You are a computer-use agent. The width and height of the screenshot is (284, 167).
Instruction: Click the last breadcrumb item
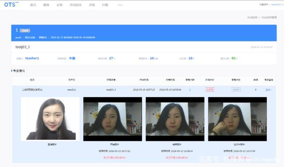click(x=269, y=17)
